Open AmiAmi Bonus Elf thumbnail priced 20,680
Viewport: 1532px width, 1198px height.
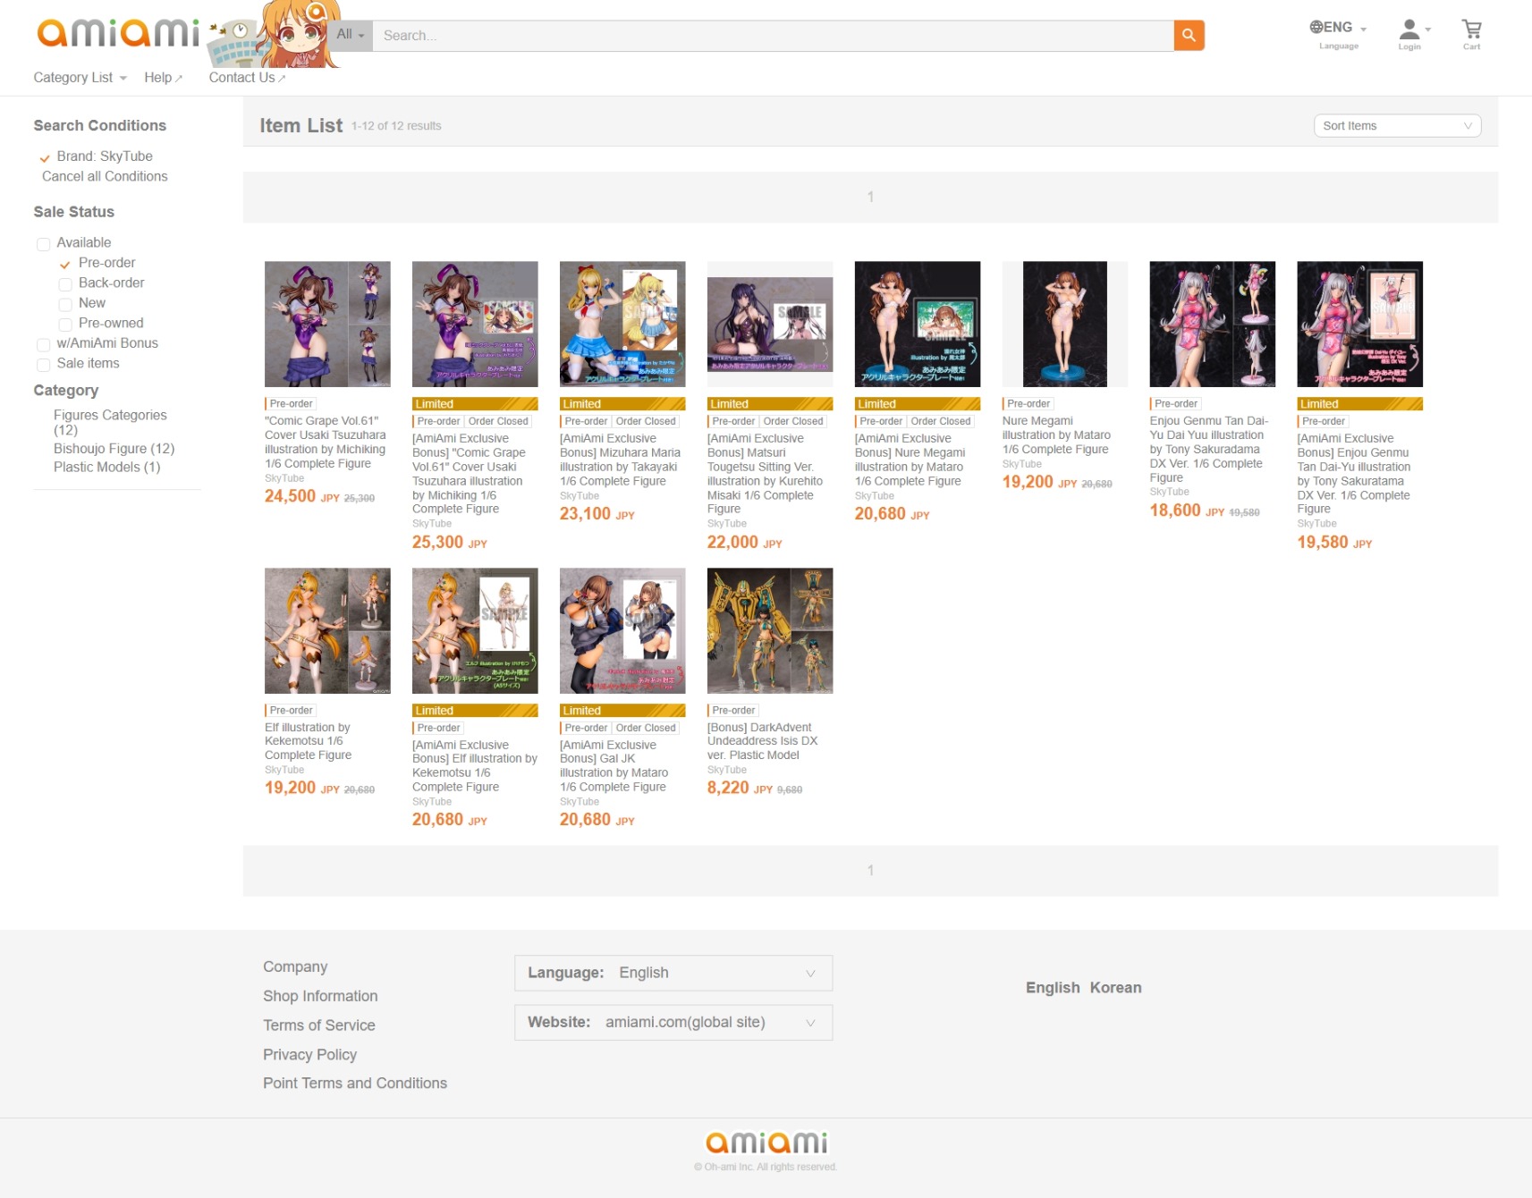[475, 630]
